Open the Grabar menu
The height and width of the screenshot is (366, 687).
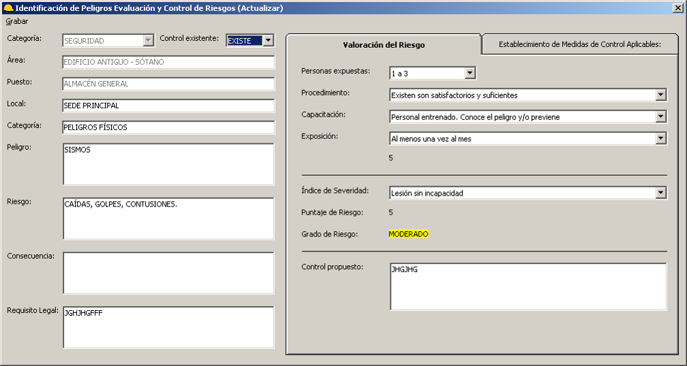pyautogui.click(x=17, y=21)
